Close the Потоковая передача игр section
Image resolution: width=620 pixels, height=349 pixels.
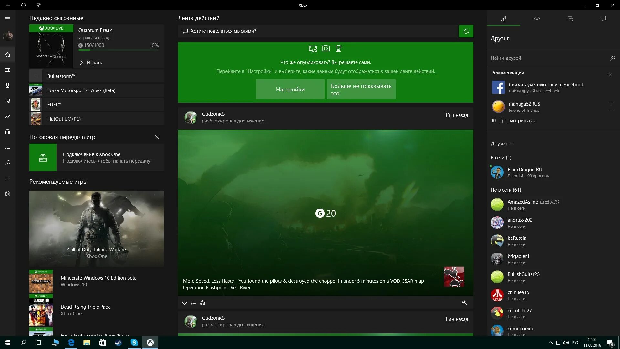(157, 137)
